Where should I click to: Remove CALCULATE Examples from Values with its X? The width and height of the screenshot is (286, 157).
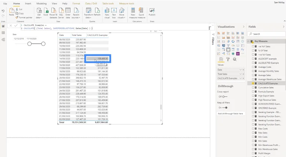pyautogui.click(x=243, y=78)
